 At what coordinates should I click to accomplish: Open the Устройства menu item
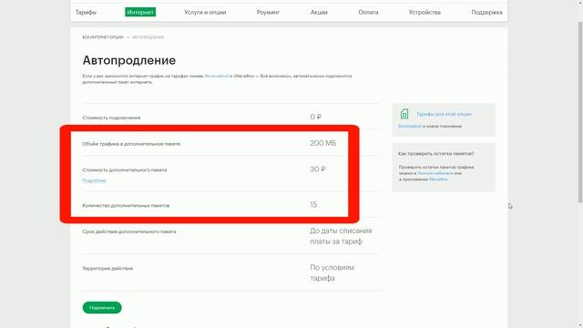pyautogui.click(x=424, y=12)
